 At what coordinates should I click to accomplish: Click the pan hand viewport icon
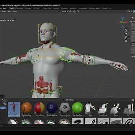click(126, 33)
